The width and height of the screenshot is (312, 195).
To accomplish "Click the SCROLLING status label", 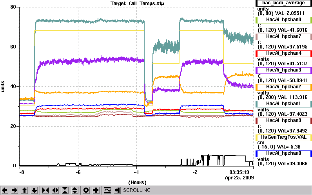I will [x=137, y=190].
